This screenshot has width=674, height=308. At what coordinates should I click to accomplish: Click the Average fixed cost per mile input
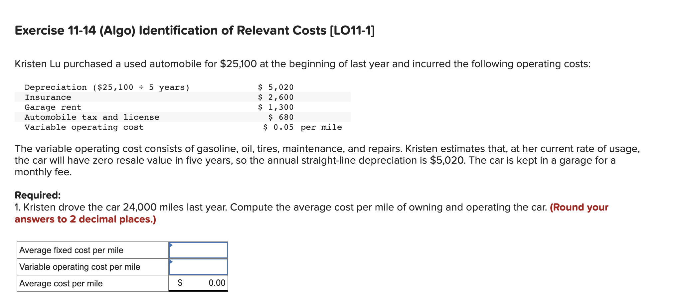pyautogui.click(x=198, y=250)
